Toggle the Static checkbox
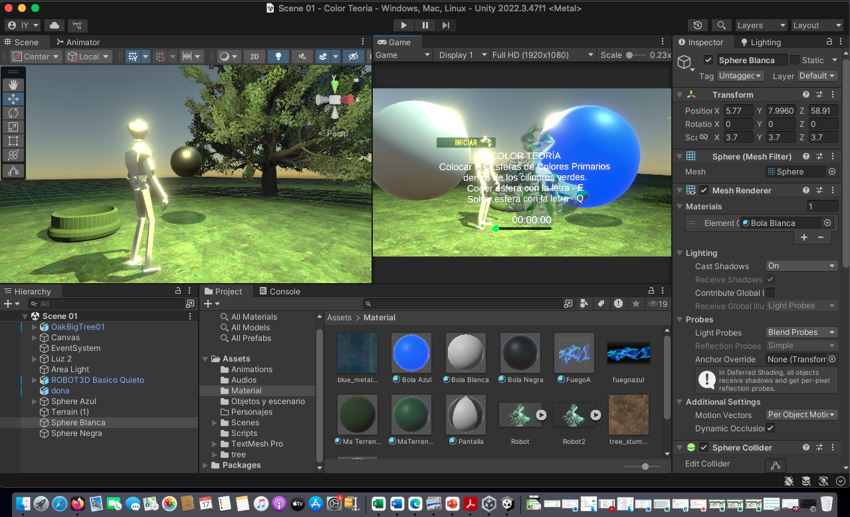 pos(794,60)
